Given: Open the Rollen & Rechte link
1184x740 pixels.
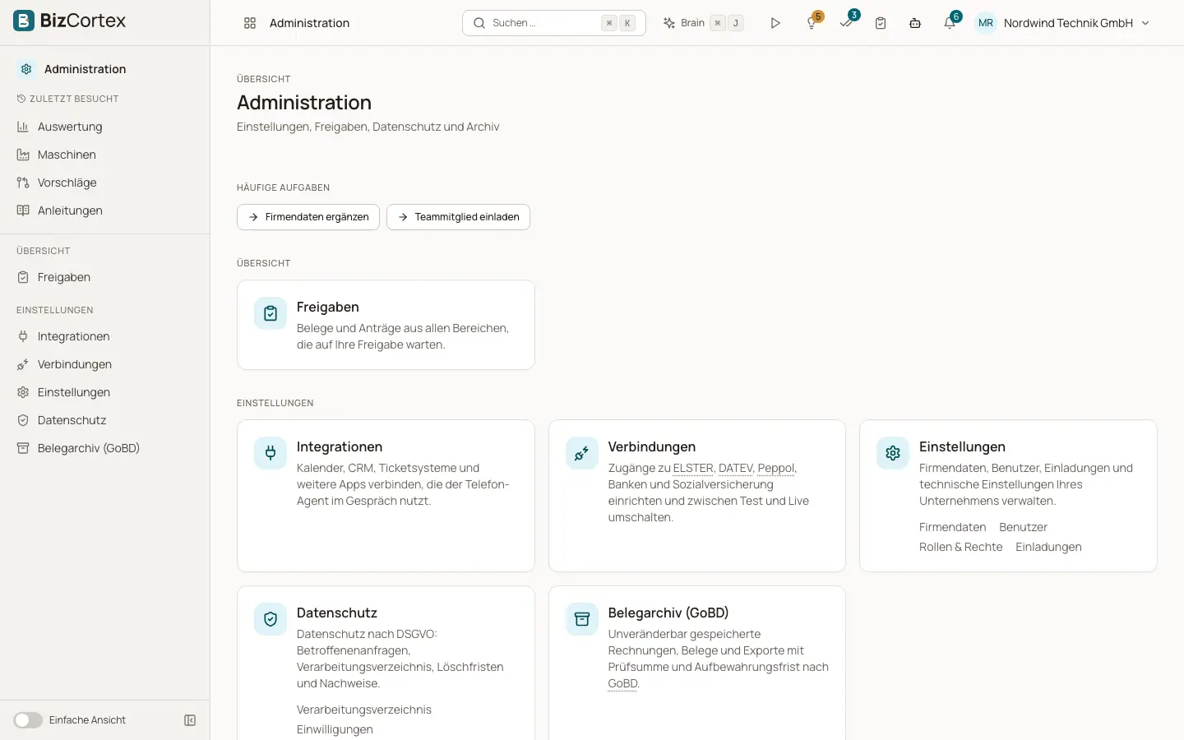Looking at the screenshot, I should coord(960,547).
